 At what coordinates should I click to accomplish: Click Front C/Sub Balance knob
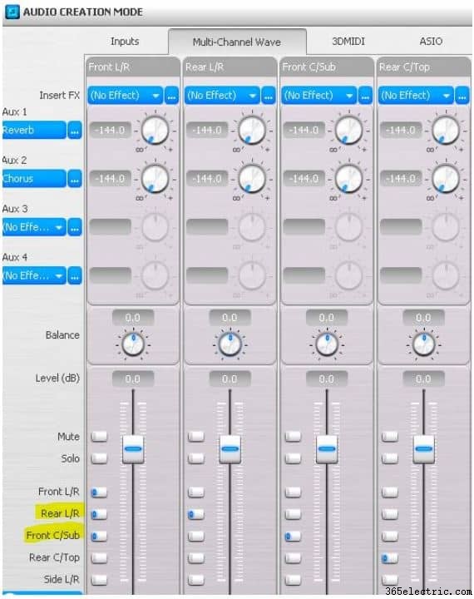[x=327, y=344]
